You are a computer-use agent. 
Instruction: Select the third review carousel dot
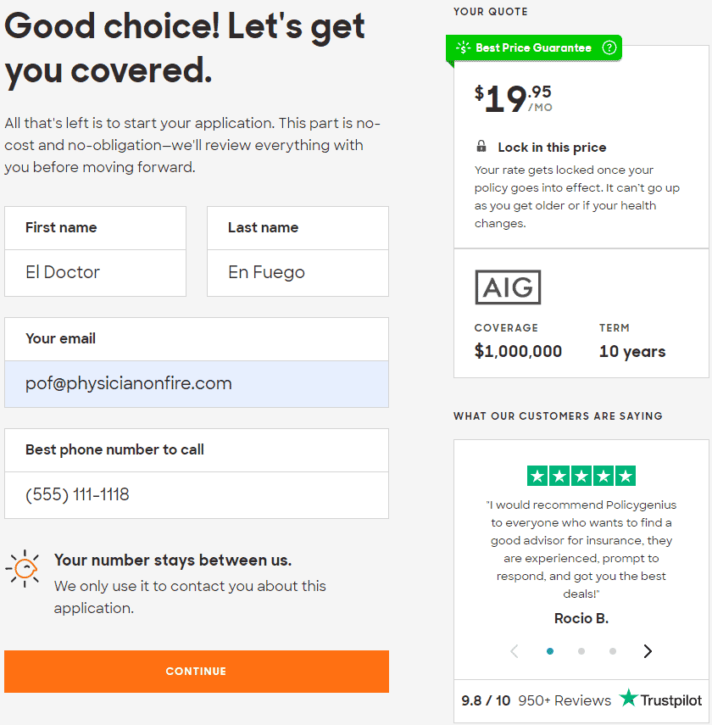point(613,651)
